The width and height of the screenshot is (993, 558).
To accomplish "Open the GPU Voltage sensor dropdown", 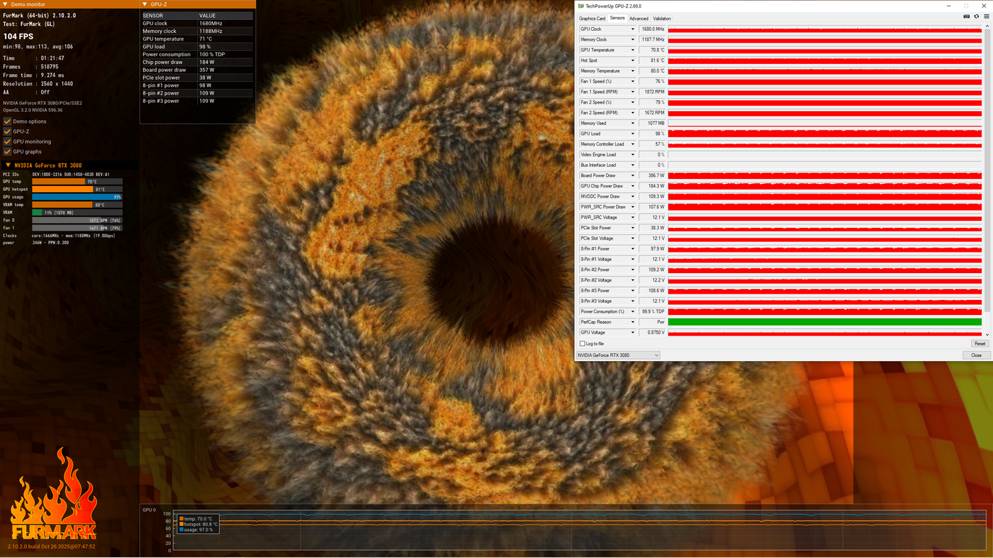I will tap(633, 333).
